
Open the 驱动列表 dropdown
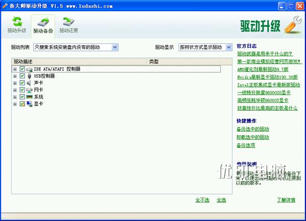pos(76,47)
